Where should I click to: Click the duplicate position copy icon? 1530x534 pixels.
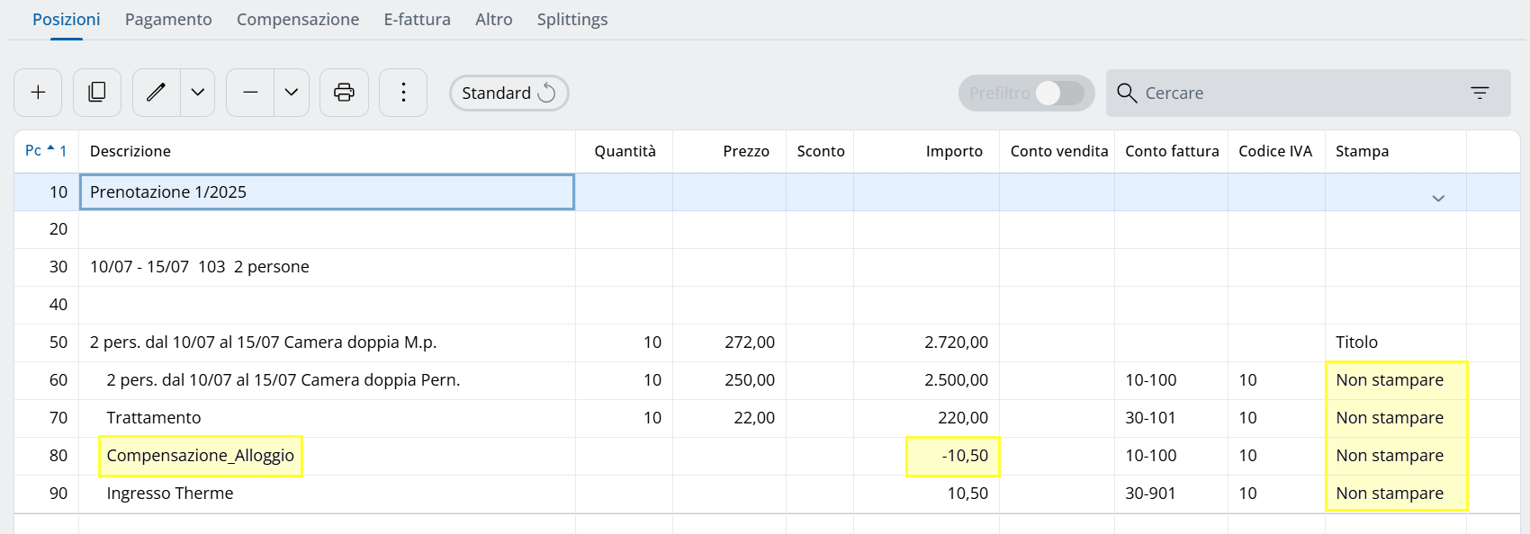(x=97, y=93)
